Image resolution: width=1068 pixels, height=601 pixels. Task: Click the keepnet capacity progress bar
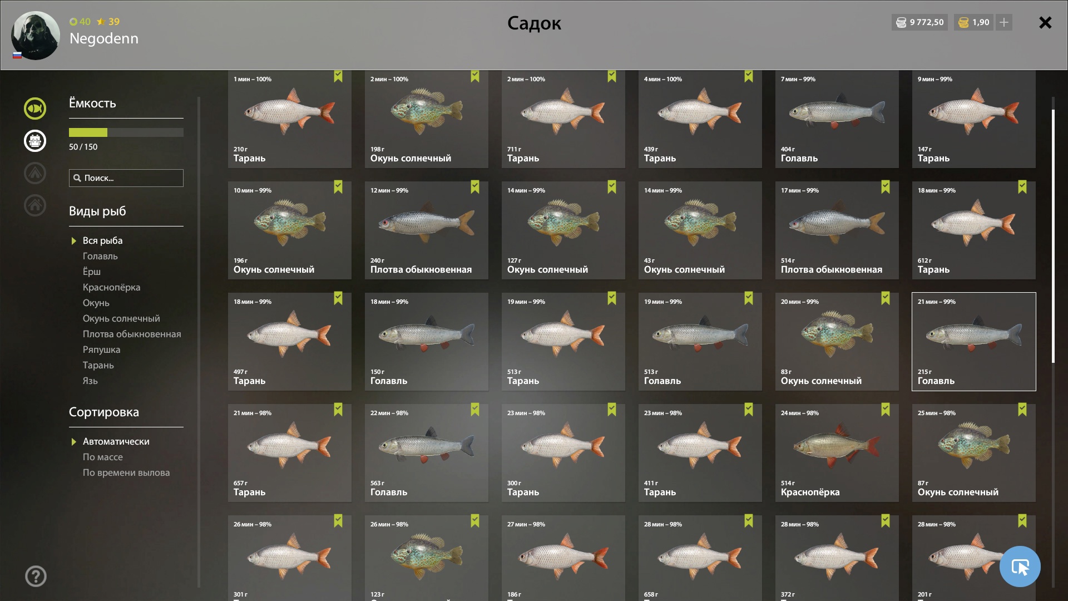[x=126, y=132]
